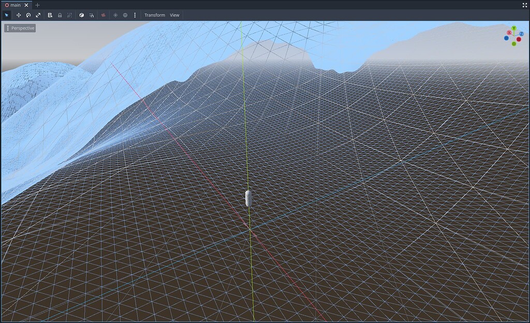This screenshot has width=530, height=323.
Task: Open the View menu
Action: point(174,15)
